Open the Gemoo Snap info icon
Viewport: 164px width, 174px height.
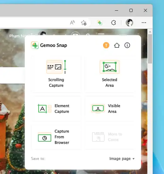tap(127, 45)
